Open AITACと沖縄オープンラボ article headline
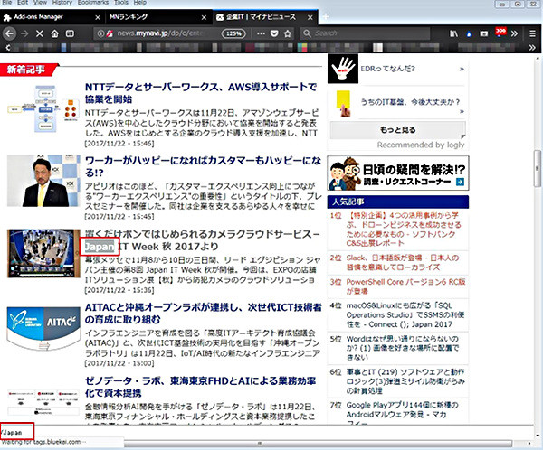 pos(204,314)
